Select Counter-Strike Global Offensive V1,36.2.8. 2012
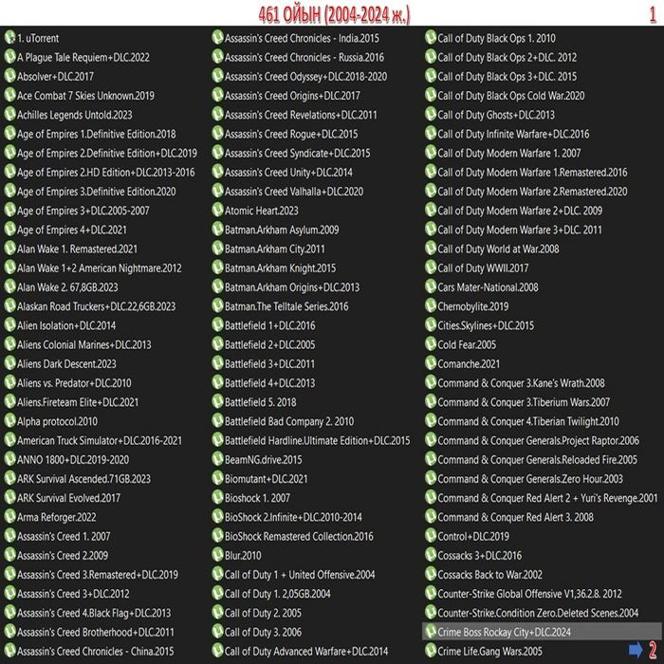Screen dimensions: 664x664 (x=529, y=593)
